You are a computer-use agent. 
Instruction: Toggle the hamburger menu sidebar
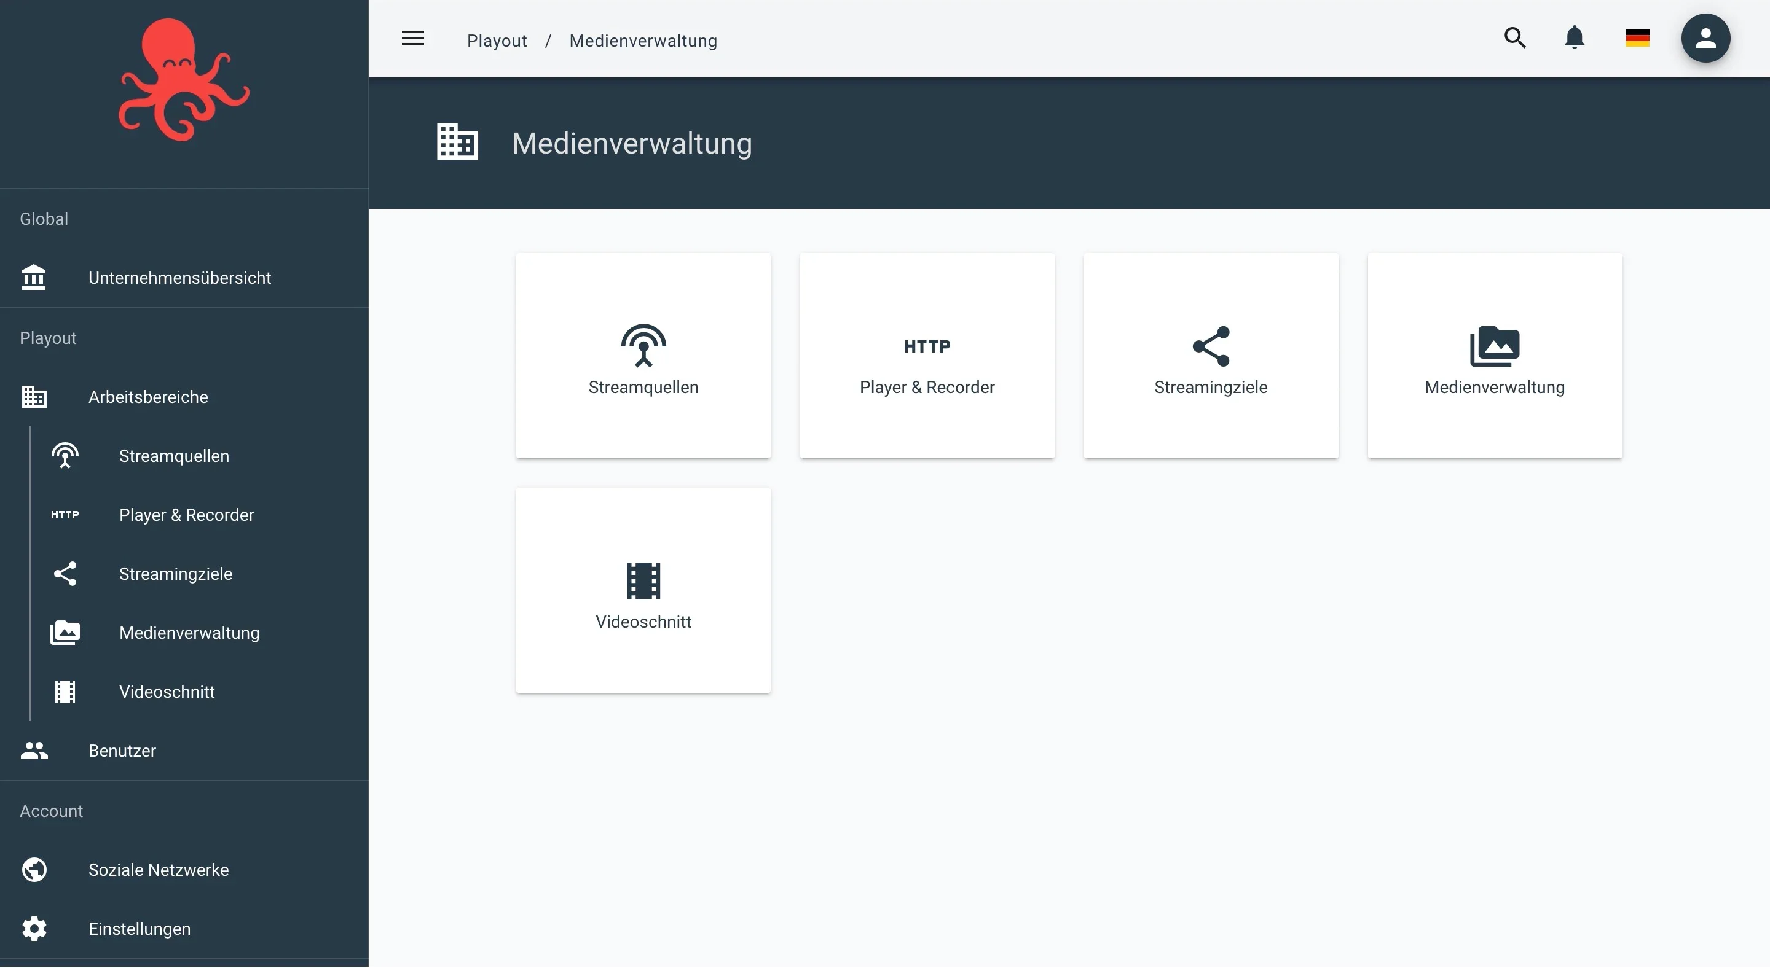click(x=412, y=39)
